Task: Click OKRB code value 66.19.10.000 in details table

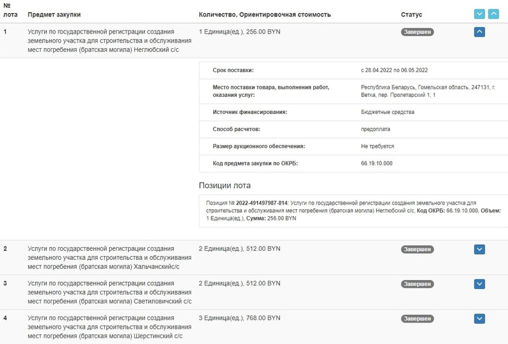Action: tap(377, 163)
